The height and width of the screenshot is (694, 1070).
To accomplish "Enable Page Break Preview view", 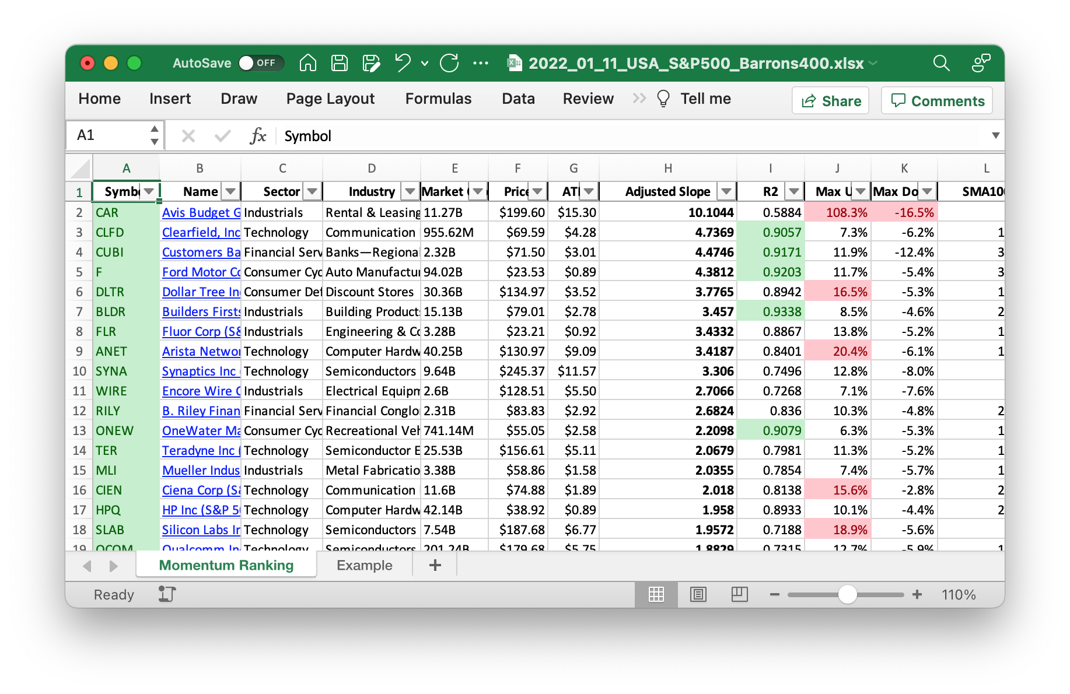I will [x=739, y=594].
